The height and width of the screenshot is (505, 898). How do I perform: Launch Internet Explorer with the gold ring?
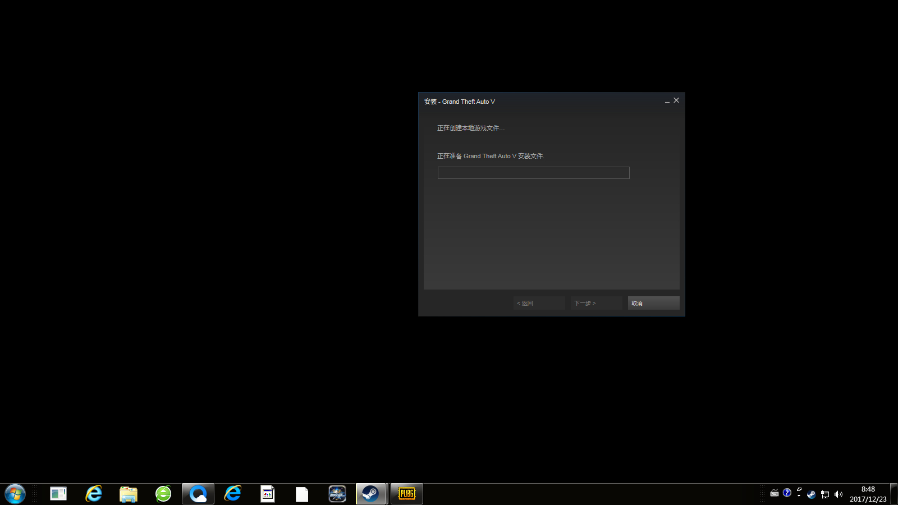tap(94, 494)
